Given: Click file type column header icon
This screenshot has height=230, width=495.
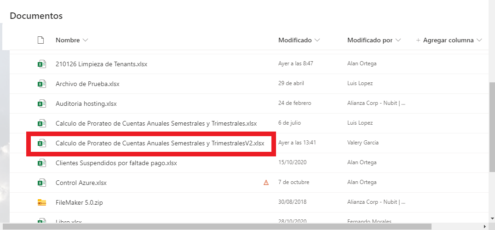Looking at the screenshot, I should [x=40, y=40].
